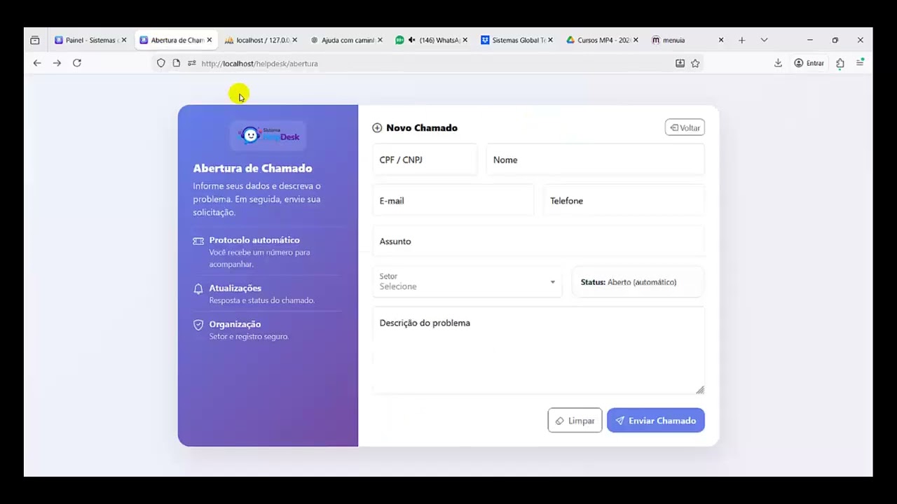Click the Novo Chamado plus icon
This screenshot has width=897, height=504.
coord(377,128)
